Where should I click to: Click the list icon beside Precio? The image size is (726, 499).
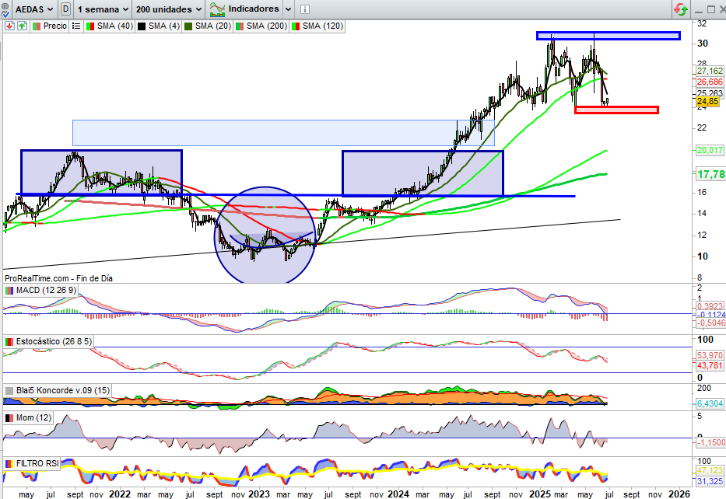[76, 26]
